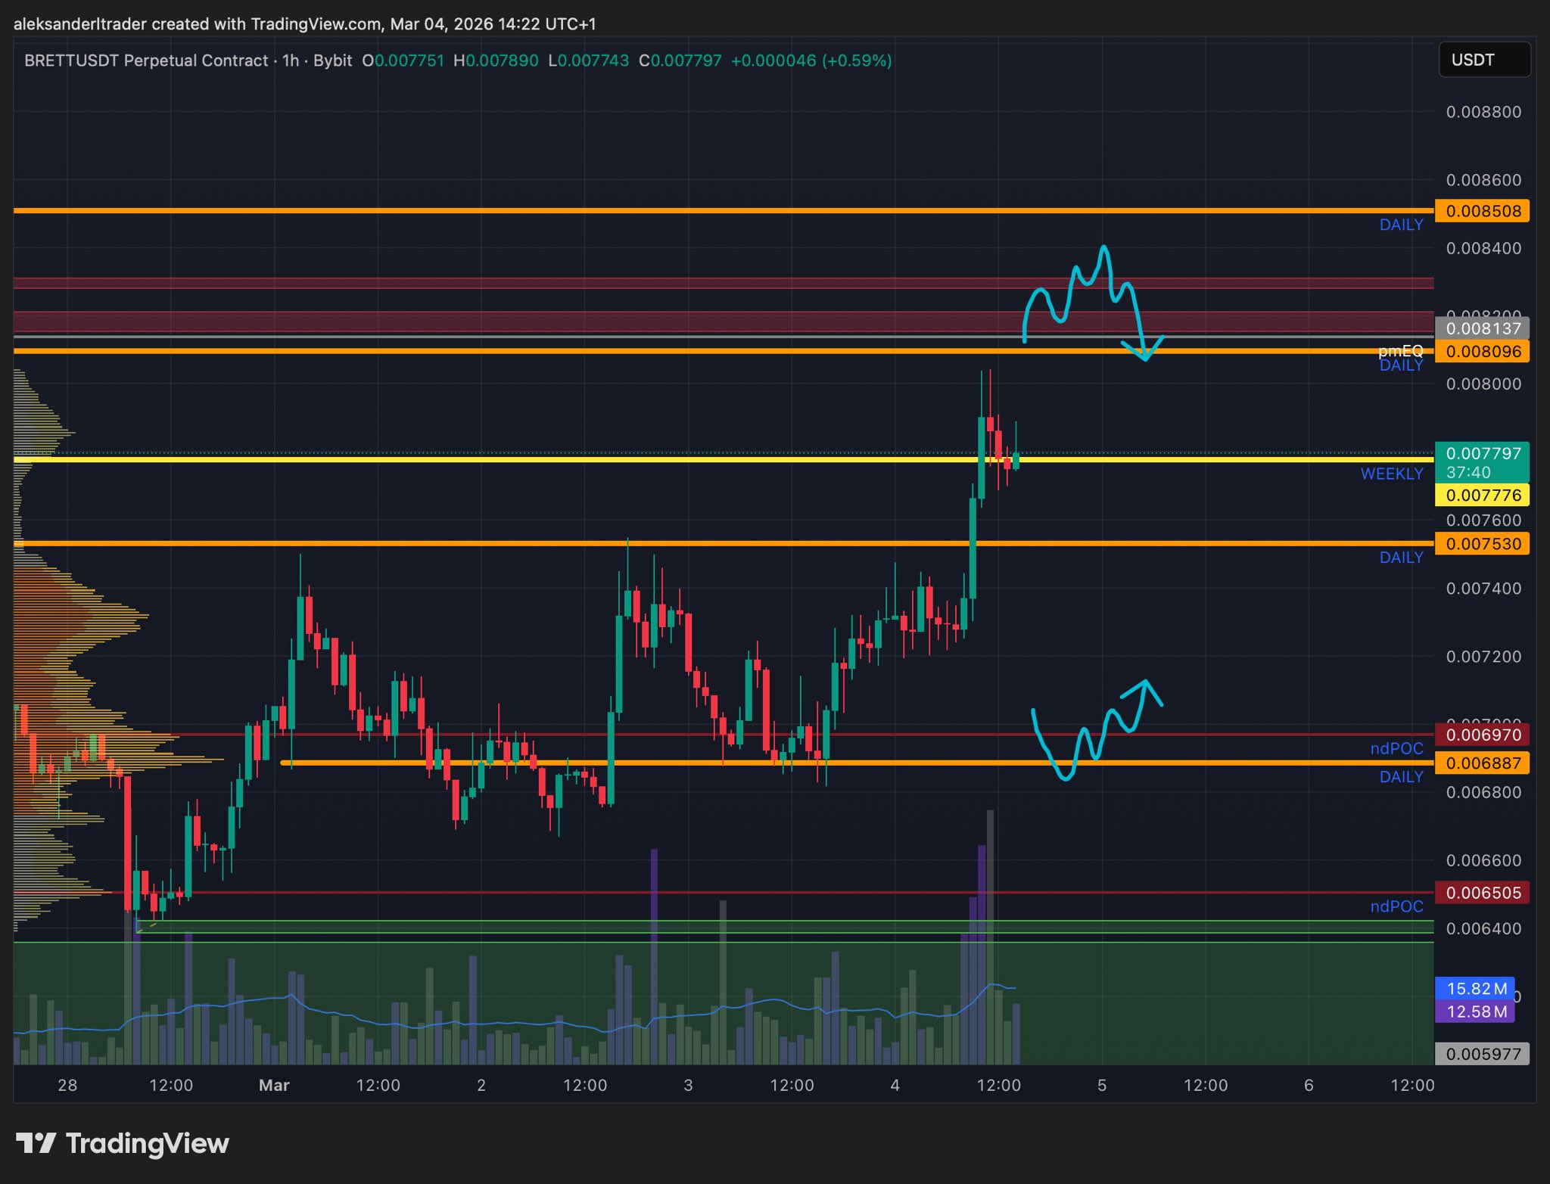Image resolution: width=1550 pixels, height=1184 pixels.
Task: Click the dark red 0.006505 price label
Action: pyautogui.click(x=1482, y=893)
